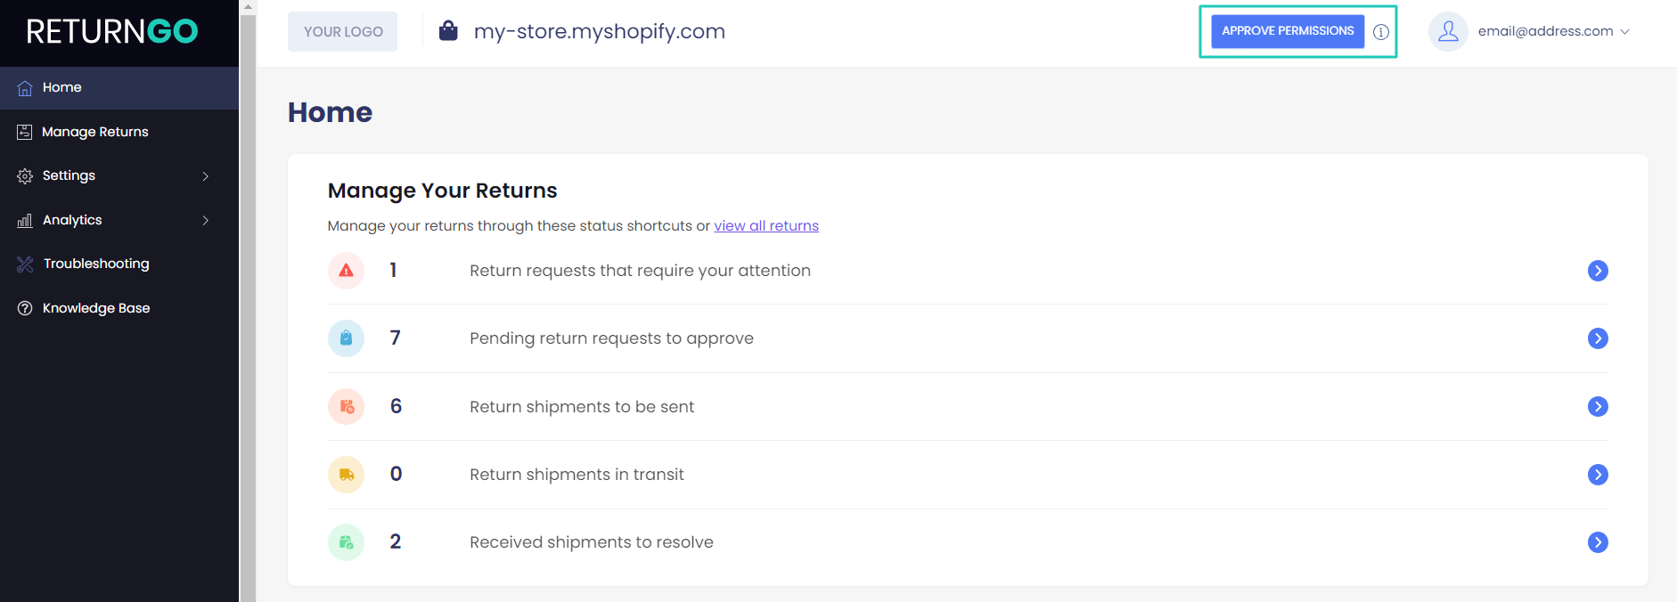Click the Shopify store bag icon

coord(448,31)
